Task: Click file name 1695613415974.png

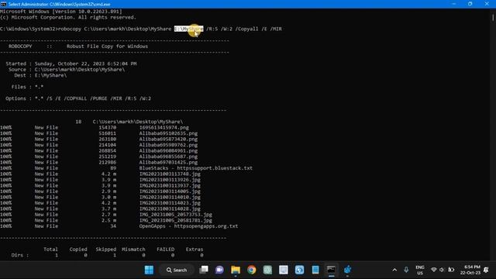Action: (164, 127)
